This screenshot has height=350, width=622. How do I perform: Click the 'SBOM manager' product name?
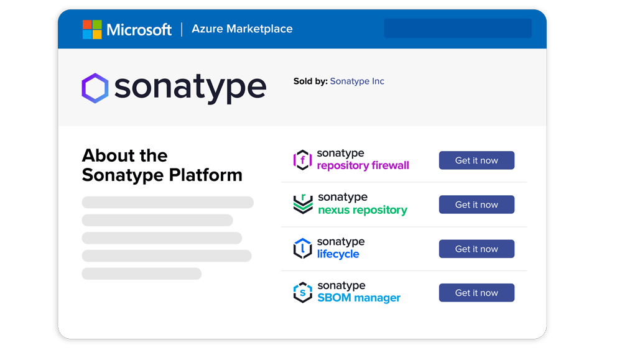tap(359, 298)
